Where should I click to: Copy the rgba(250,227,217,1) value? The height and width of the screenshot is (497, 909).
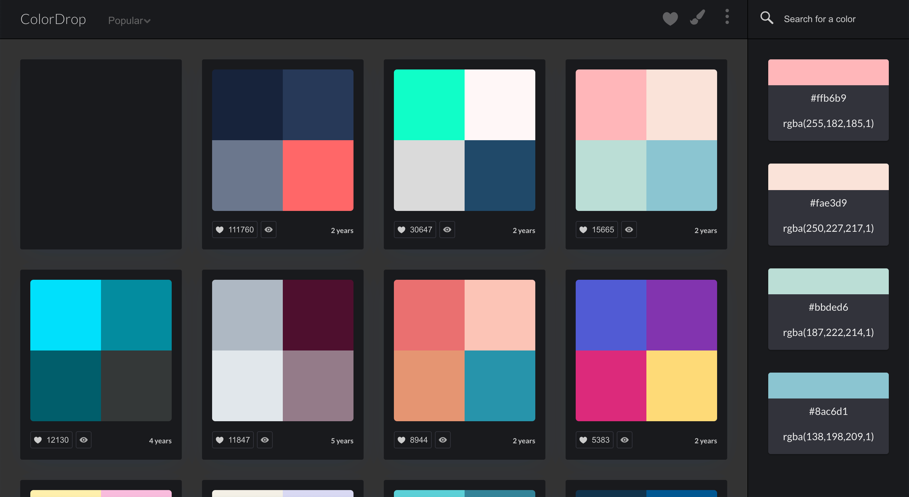pos(828,228)
